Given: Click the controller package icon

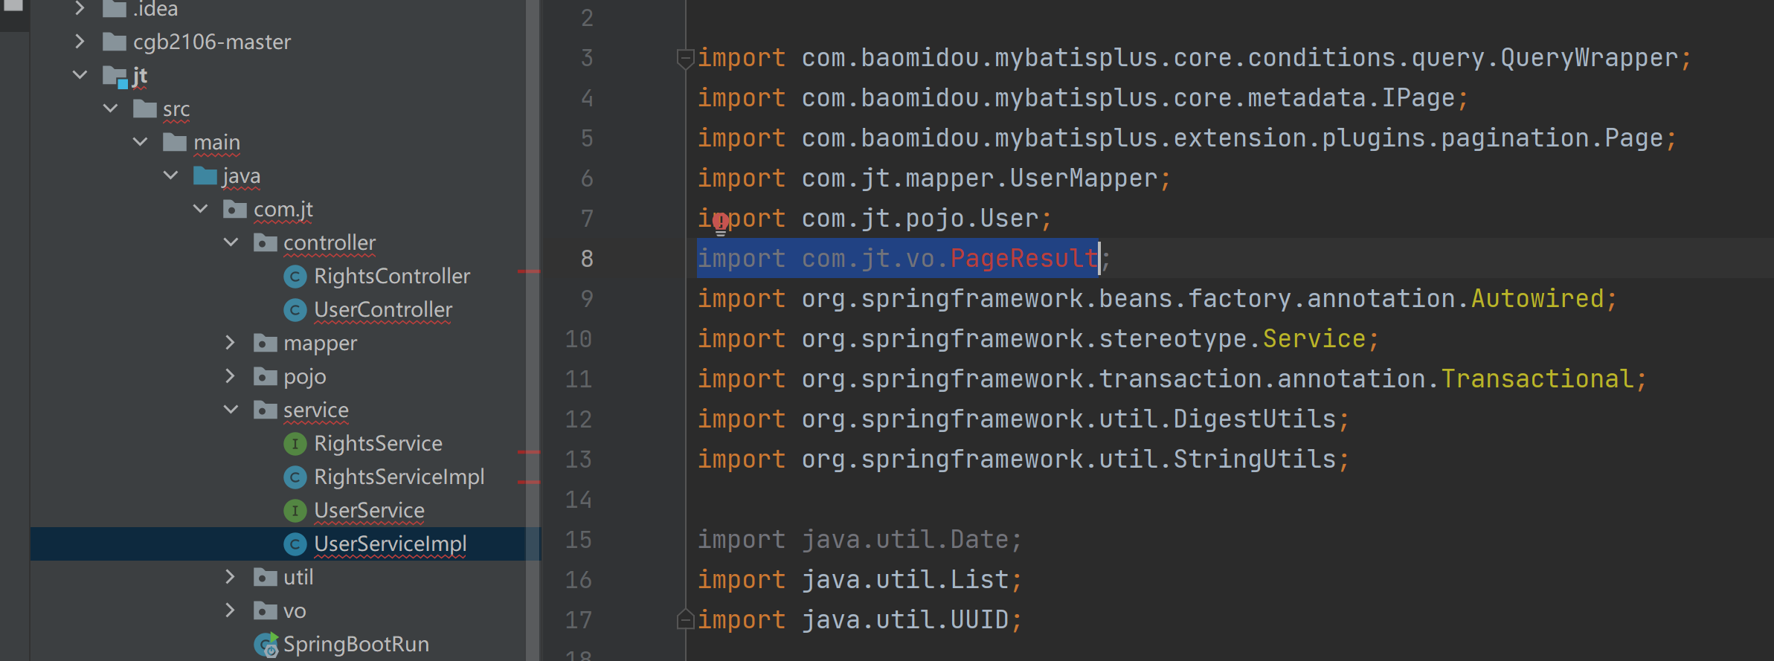Looking at the screenshot, I should coord(265,243).
